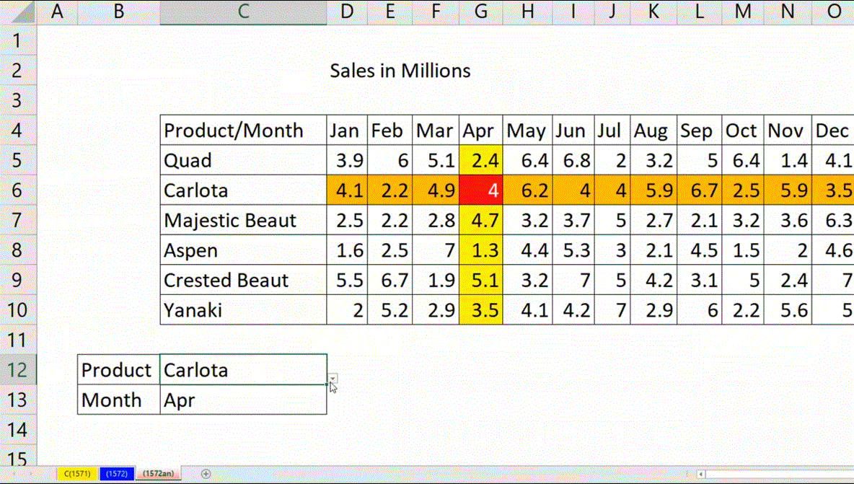The height and width of the screenshot is (484, 854).
Task: Click Carlota's May value 6.2
Action: [527, 190]
